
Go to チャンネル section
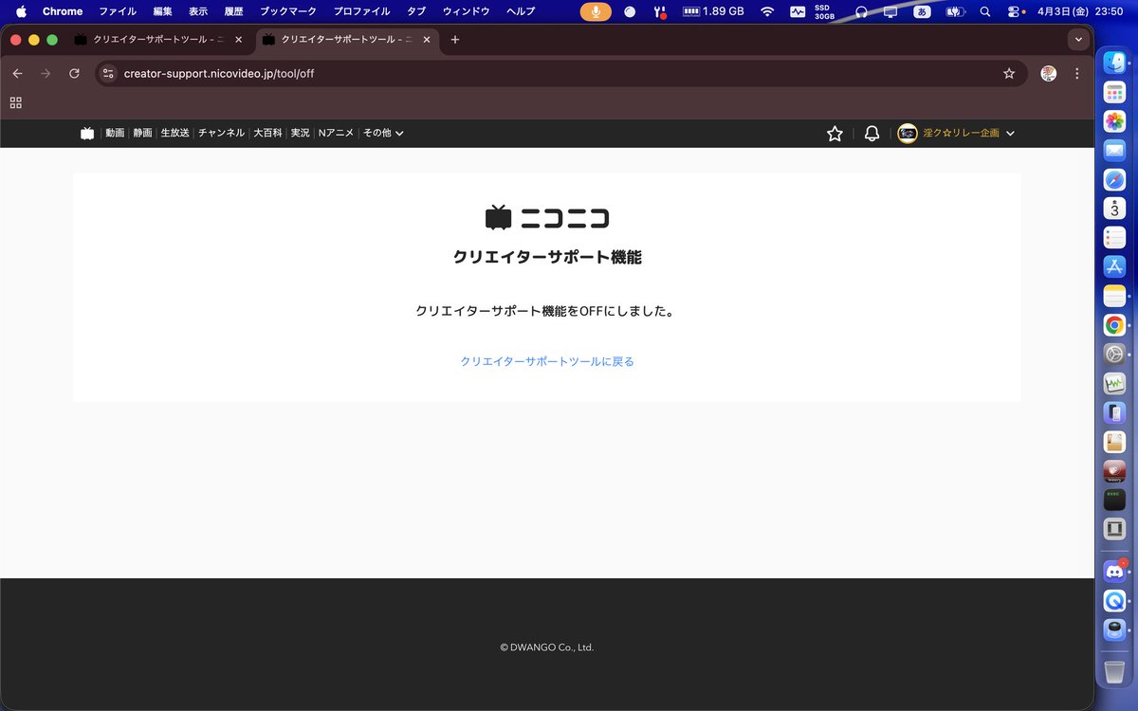(x=221, y=134)
